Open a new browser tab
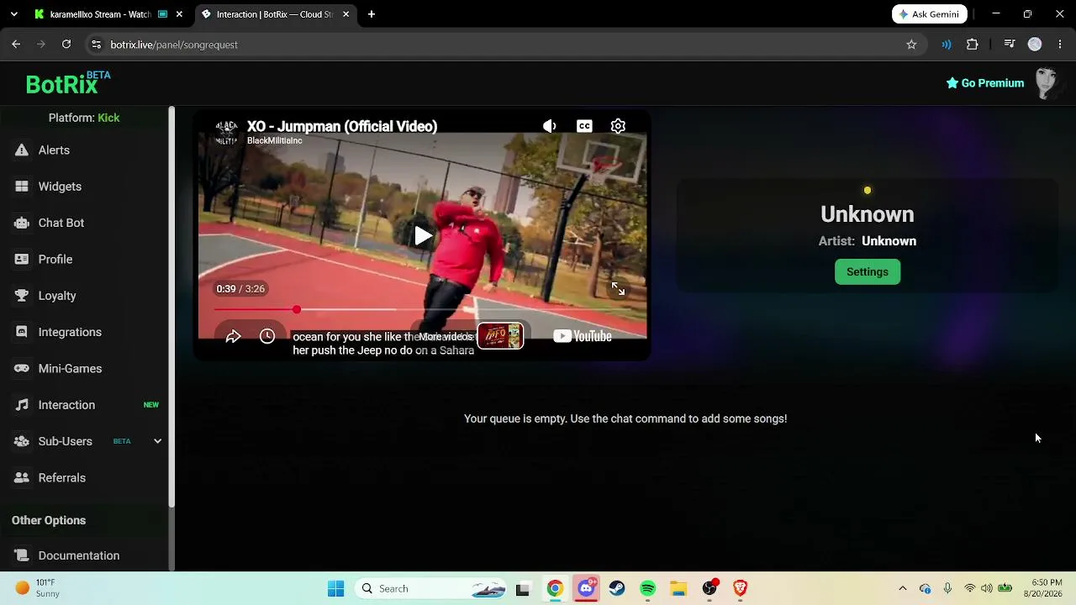The height and width of the screenshot is (605, 1076). point(372,14)
